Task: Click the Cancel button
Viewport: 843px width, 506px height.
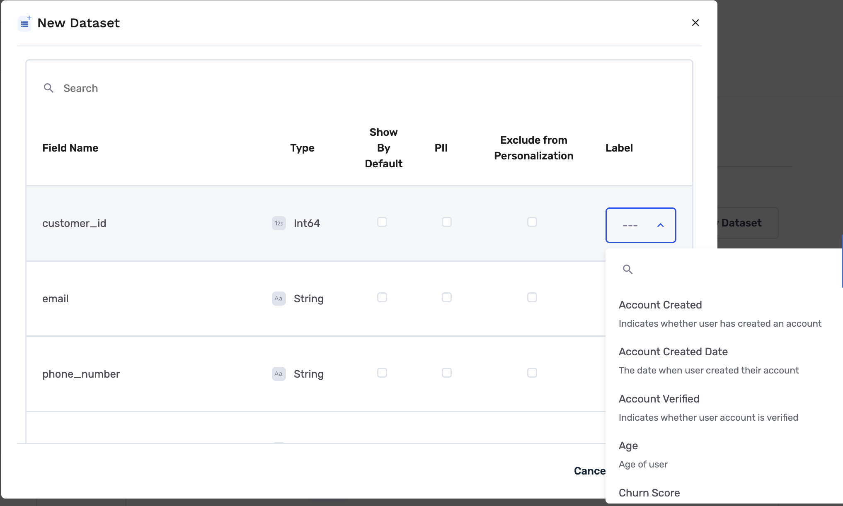Action: [590, 471]
